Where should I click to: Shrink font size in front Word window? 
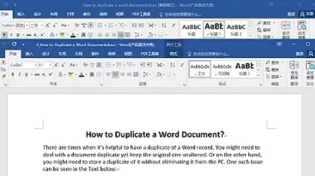[63, 65]
